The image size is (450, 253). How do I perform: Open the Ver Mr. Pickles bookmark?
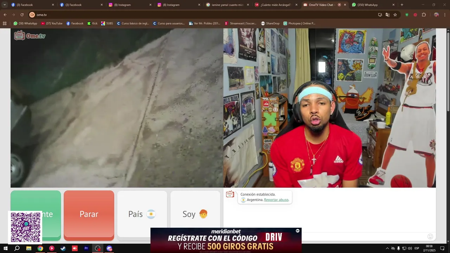point(205,24)
